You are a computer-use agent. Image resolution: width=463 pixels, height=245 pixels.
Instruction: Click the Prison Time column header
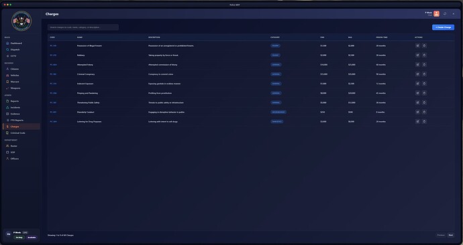pyautogui.click(x=382, y=37)
